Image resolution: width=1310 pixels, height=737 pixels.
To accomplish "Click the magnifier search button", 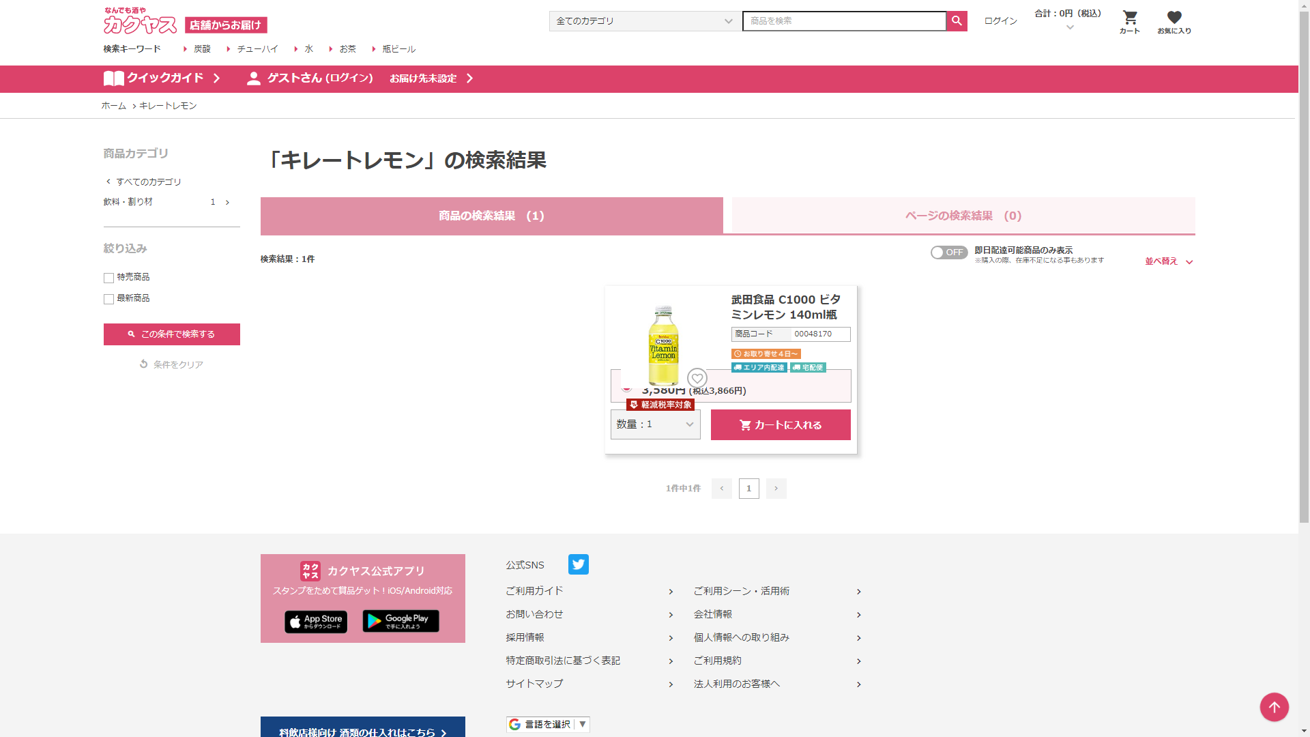I will click(x=957, y=21).
